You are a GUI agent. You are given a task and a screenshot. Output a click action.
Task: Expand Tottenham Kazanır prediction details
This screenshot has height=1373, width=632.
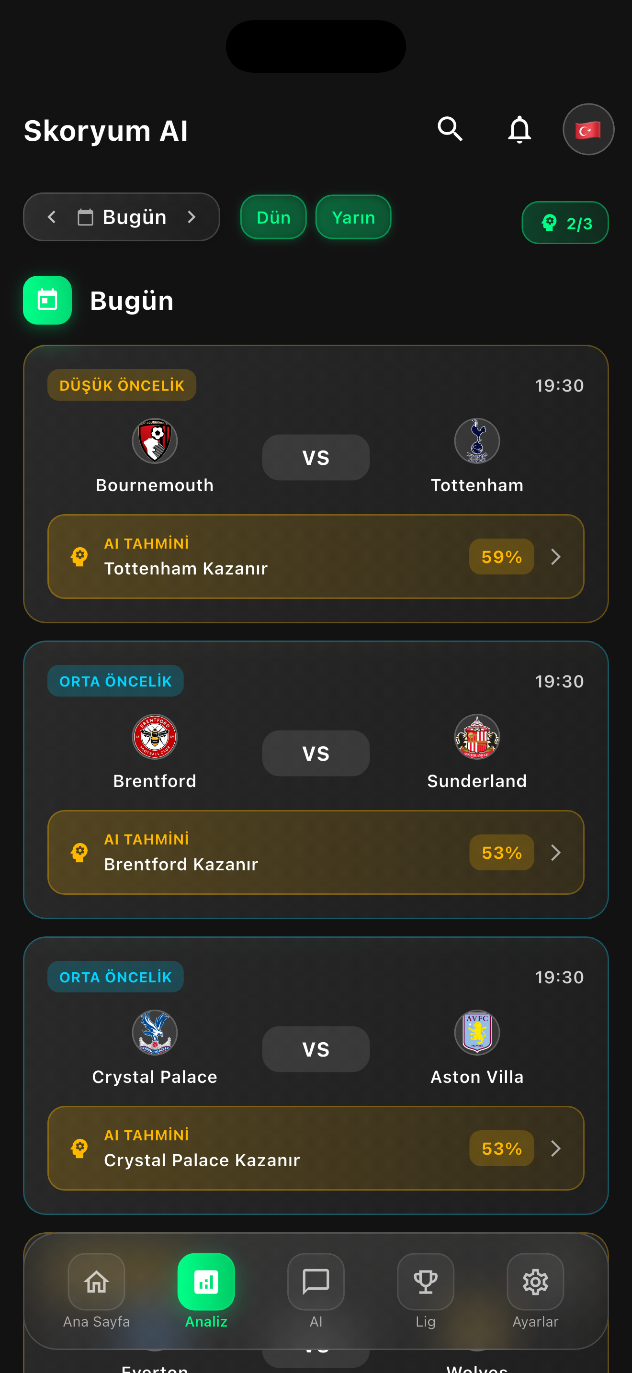555,556
